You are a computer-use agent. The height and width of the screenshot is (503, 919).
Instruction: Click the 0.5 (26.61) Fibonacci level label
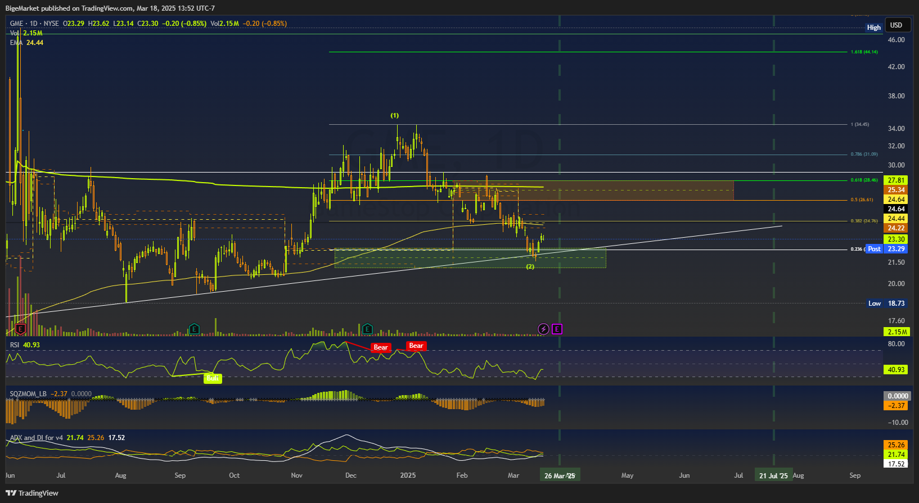coord(862,200)
